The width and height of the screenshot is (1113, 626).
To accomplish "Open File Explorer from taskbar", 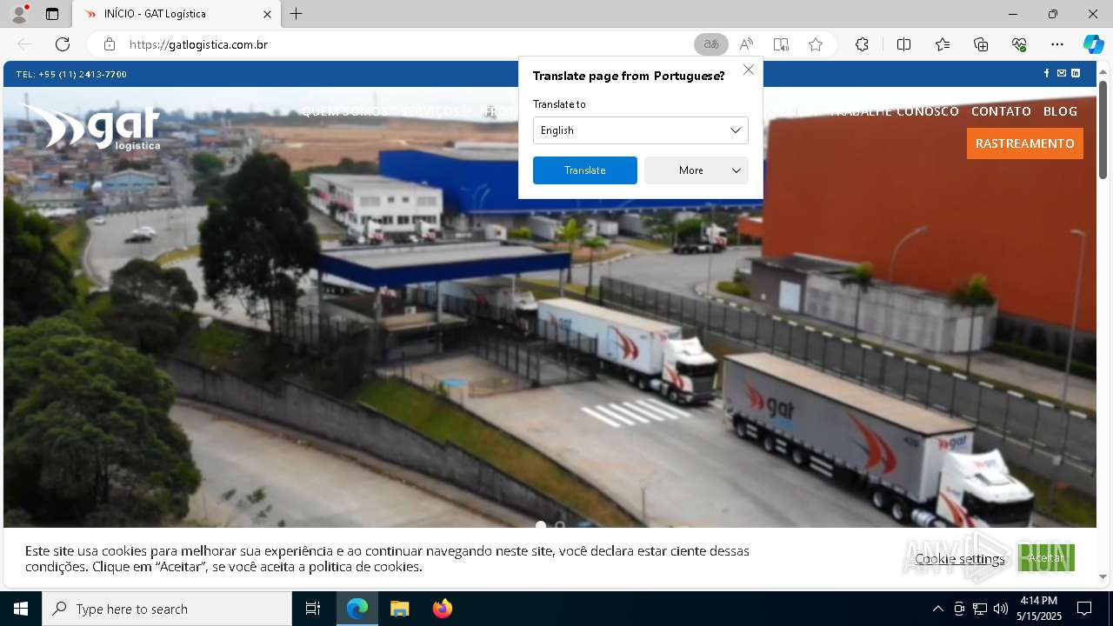I will pyautogui.click(x=400, y=609).
